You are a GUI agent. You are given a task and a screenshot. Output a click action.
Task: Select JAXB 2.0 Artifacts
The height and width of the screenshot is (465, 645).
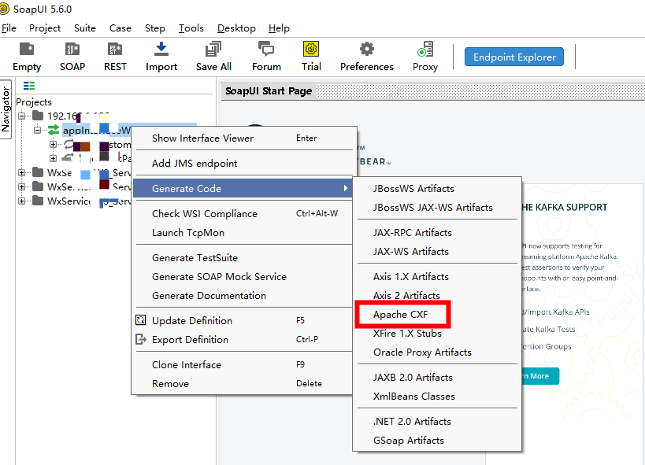click(x=437, y=378)
